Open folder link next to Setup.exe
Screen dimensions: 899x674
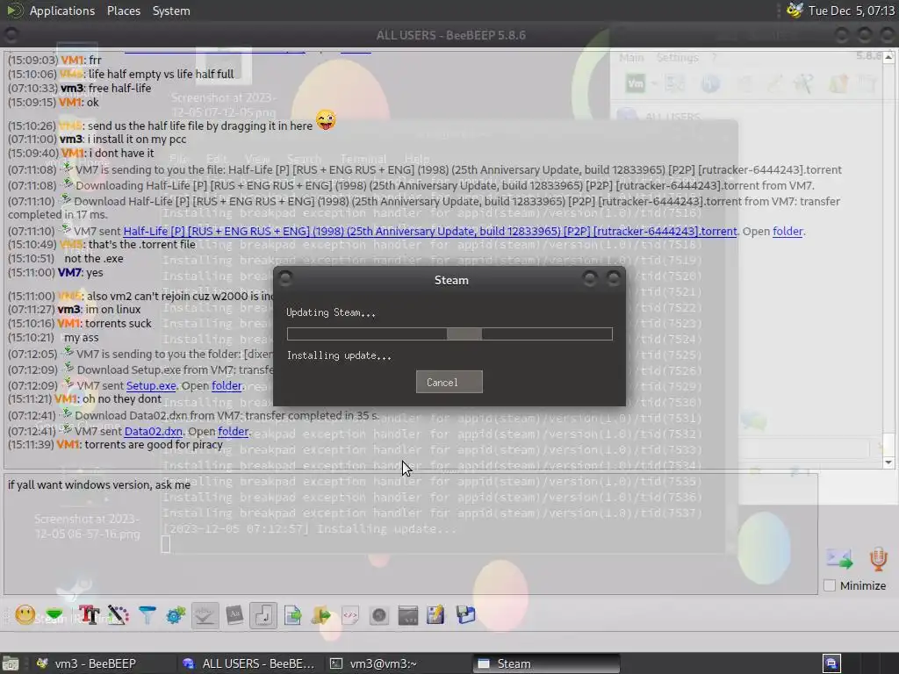(227, 386)
